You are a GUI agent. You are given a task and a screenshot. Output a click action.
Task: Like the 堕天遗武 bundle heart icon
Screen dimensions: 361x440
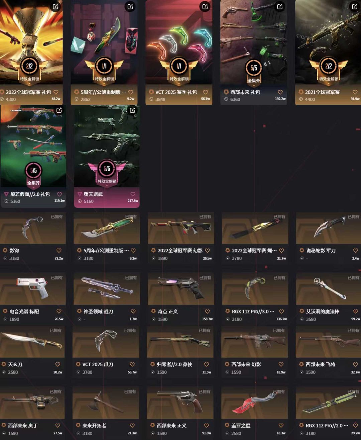coord(133,194)
